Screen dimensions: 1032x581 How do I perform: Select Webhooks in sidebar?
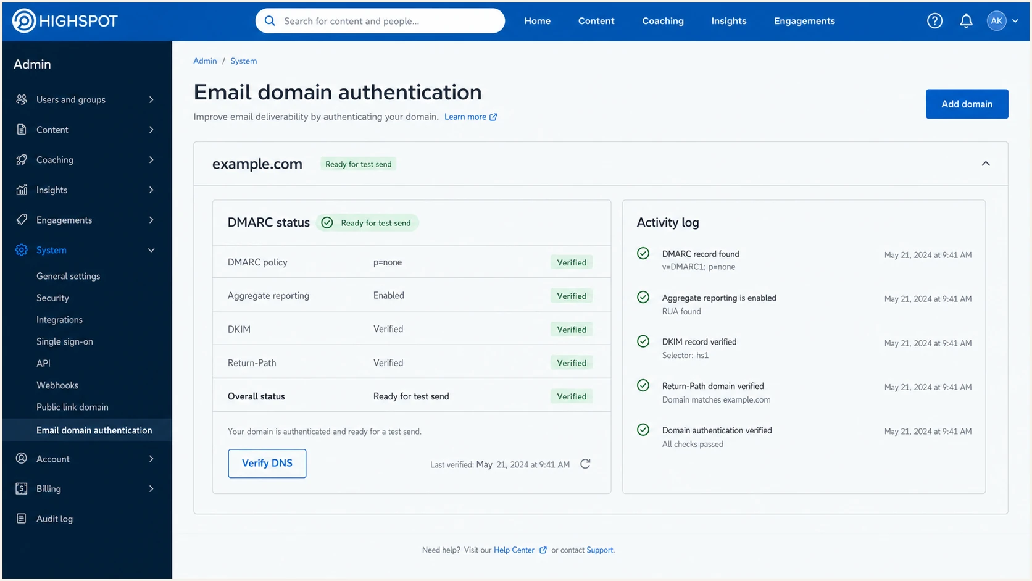tap(57, 385)
